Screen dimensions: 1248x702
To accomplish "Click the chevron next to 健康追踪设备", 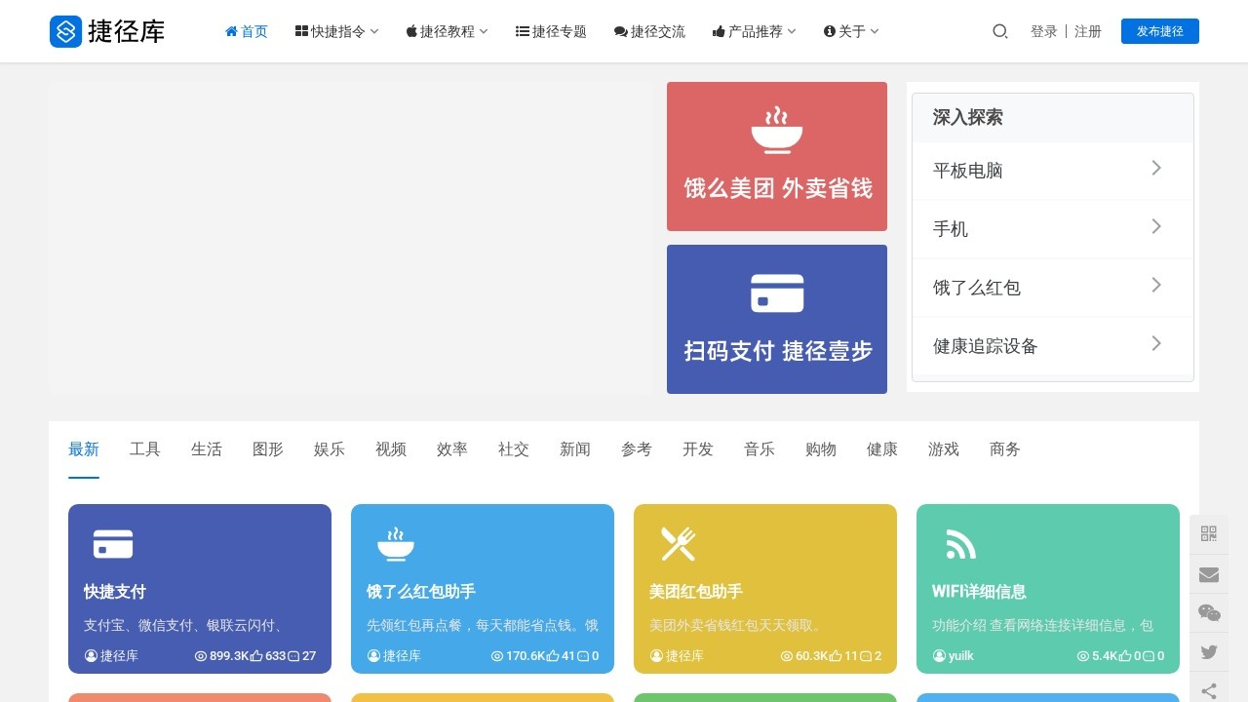I will [x=1156, y=343].
